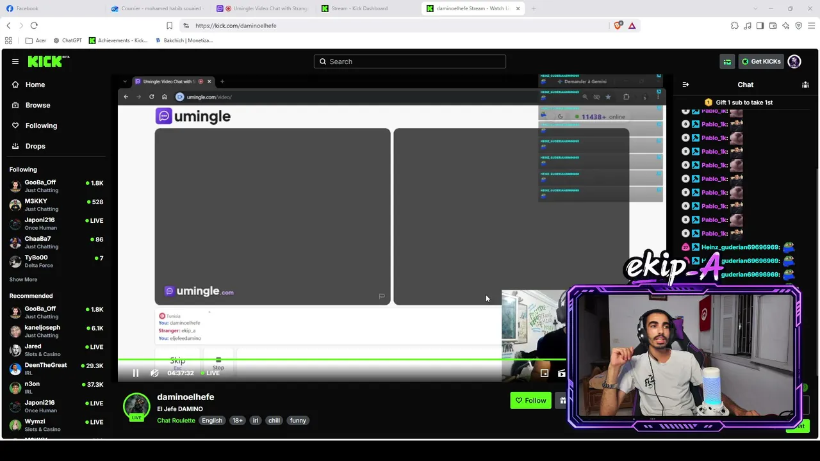This screenshot has width=820, height=461.
Task: Open the Brave Shields icon
Action: (x=618, y=26)
